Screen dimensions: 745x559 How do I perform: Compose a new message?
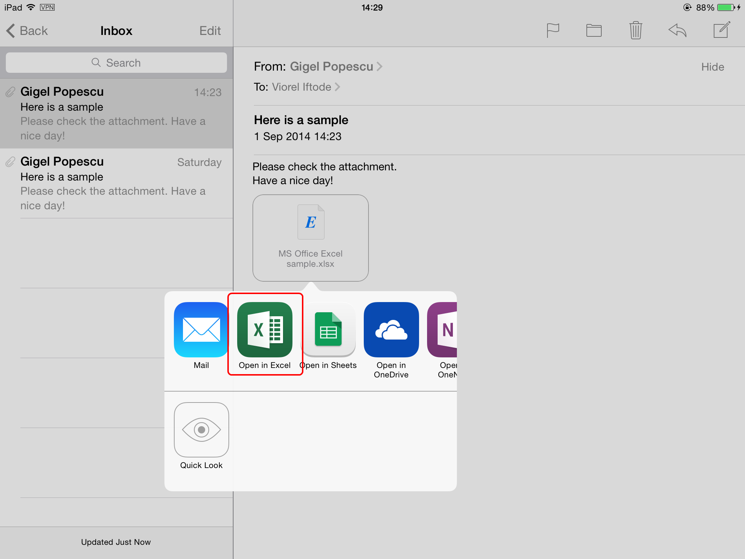[x=722, y=30]
